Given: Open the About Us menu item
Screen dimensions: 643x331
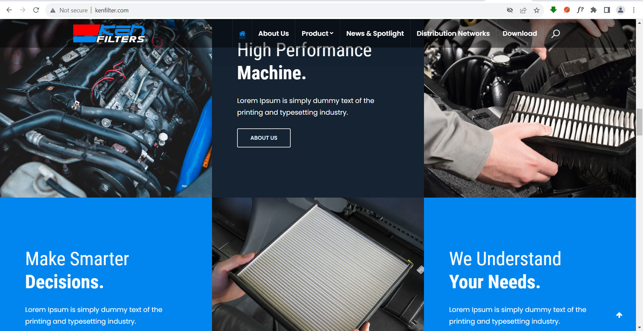Looking at the screenshot, I should [x=273, y=33].
